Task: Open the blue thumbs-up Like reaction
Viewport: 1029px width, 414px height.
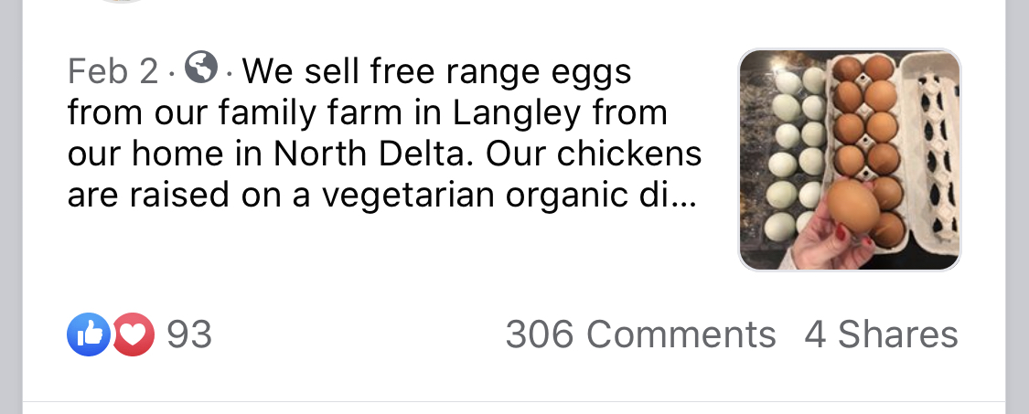Action: tap(89, 334)
